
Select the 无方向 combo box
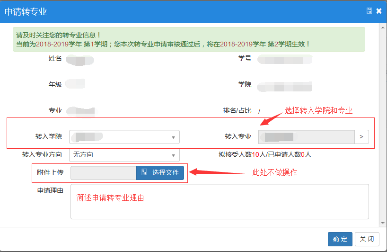tap(121, 155)
